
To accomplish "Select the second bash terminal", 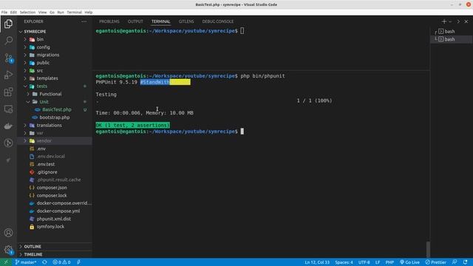I will click(451, 39).
